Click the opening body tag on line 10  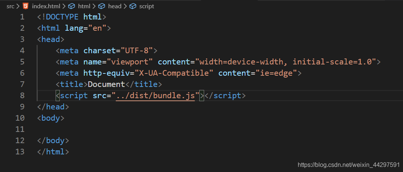[x=51, y=118]
